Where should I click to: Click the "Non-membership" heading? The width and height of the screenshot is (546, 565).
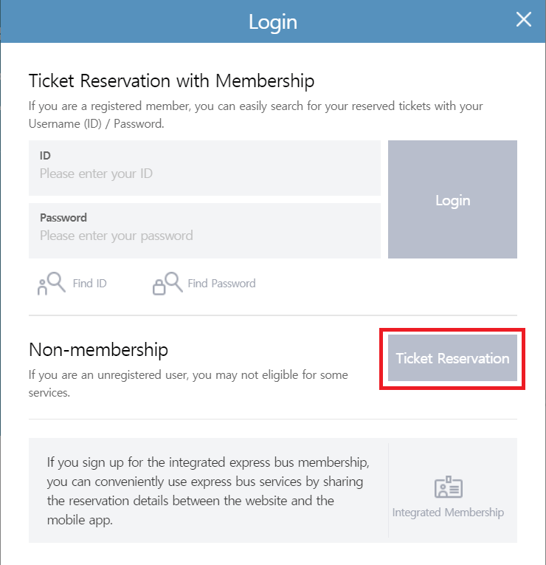98,349
